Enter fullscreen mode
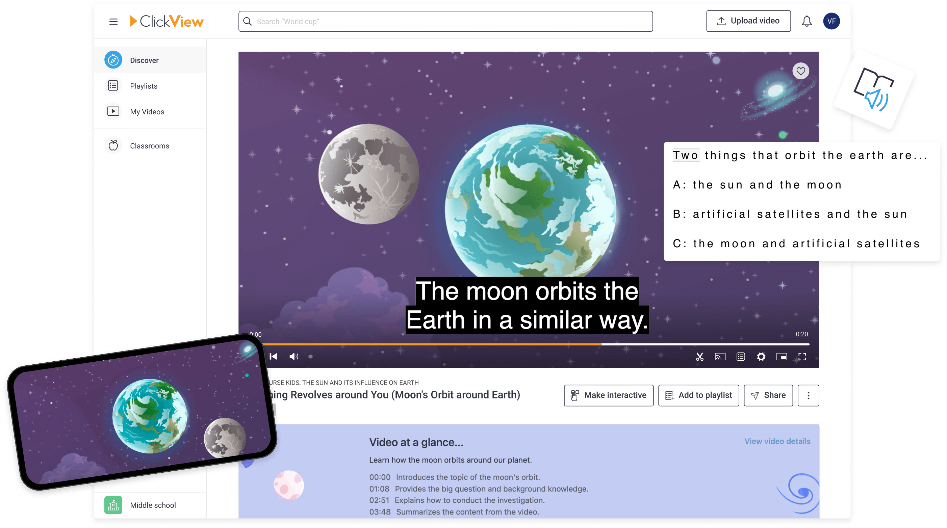 tap(802, 357)
